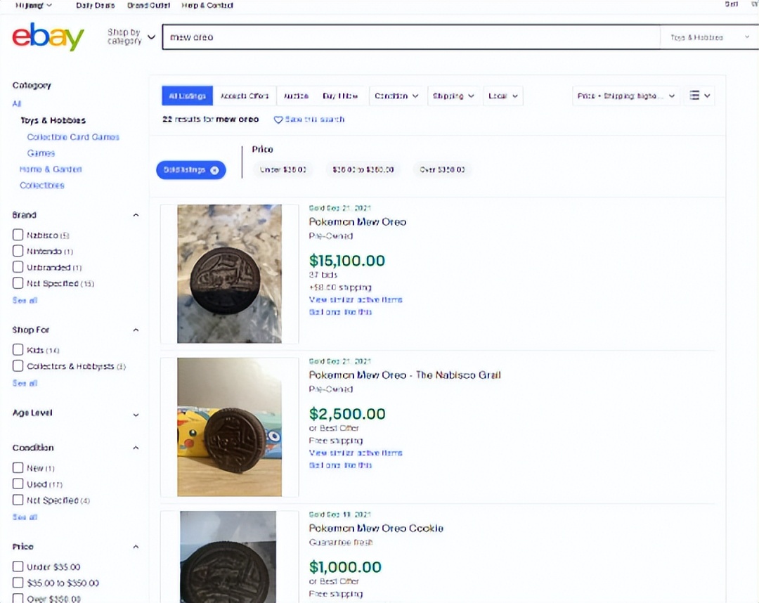
Task: Switch to the Auction tab
Action: point(296,96)
